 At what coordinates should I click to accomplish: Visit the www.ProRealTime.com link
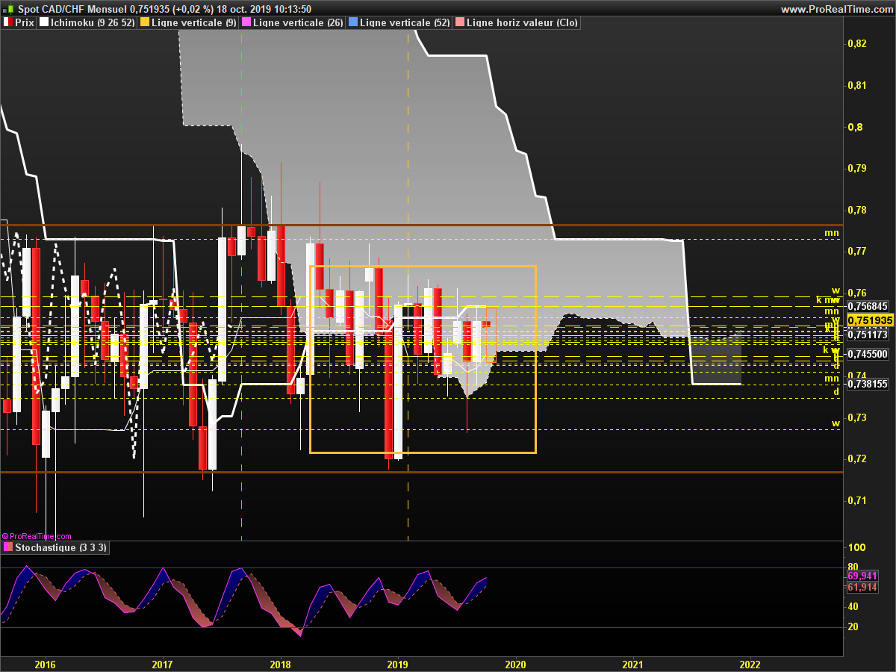click(836, 9)
